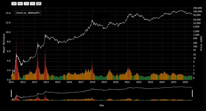The height and width of the screenshot is (111, 206).
Task: Click the 6.0 Mayer Multiple tick label
Action: click(8, 51)
